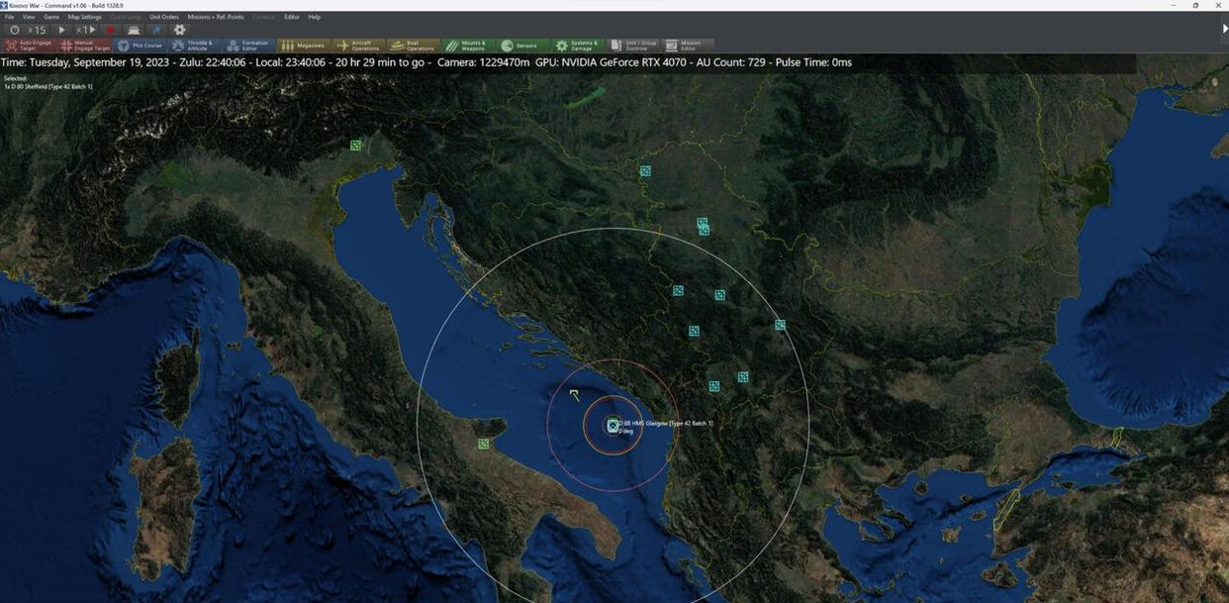
Task: Click the grey icon next to the record button
Action: click(x=134, y=30)
